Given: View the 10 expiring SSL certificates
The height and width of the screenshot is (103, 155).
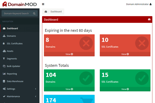Looking at the screenshot, I should (x=125, y=54).
